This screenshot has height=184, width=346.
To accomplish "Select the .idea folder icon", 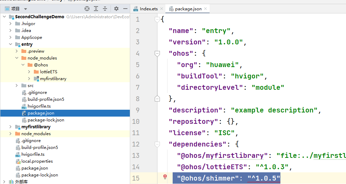I will (x=18, y=30).
